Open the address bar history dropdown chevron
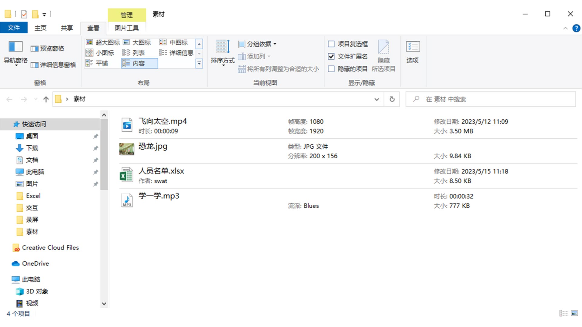Image resolution: width=582 pixels, height=327 pixels. pyautogui.click(x=376, y=99)
